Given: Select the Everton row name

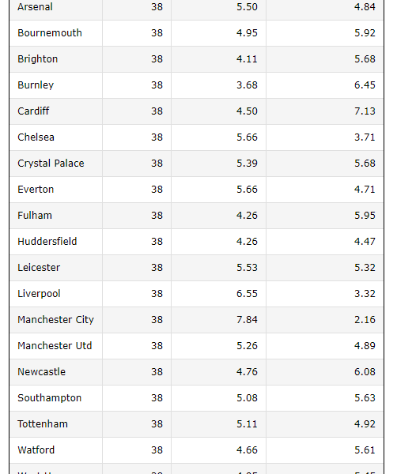Looking at the screenshot, I should (x=36, y=190).
